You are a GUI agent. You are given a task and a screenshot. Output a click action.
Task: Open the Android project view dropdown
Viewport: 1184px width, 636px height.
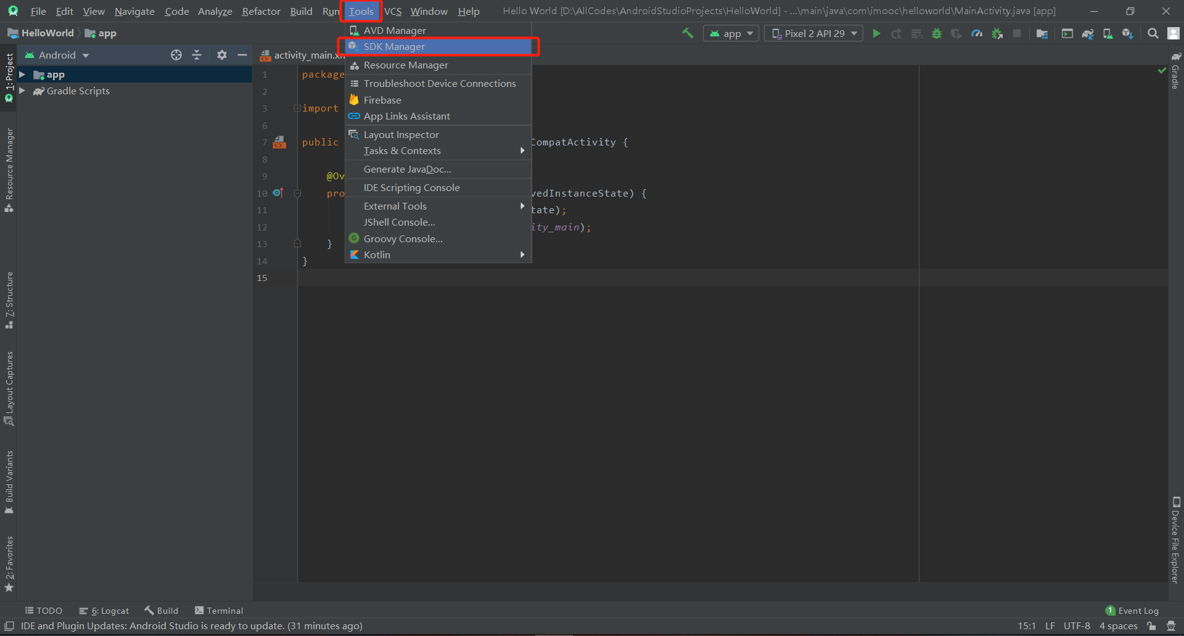(x=57, y=55)
